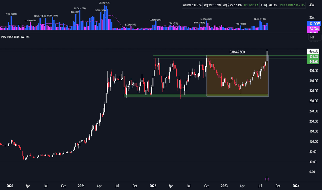This screenshot has height=190, width=322.
Task: Click the 458.55 green price label
Action: [313, 57]
